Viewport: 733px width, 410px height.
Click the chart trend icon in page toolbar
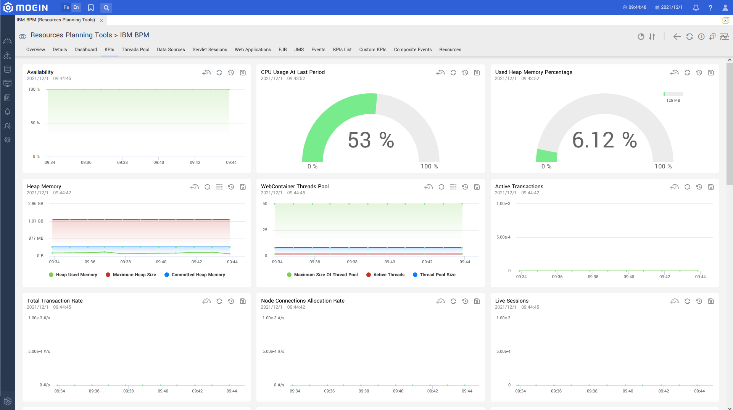724,37
